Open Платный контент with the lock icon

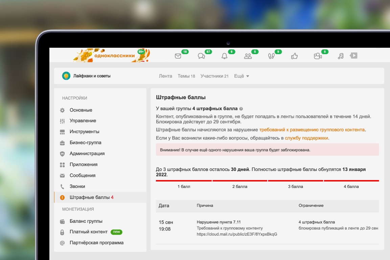62,232
